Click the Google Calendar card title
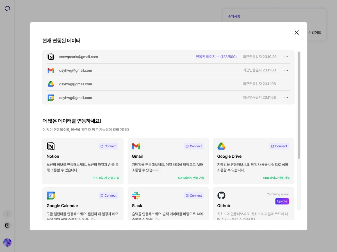The width and height of the screenshot is (337, 252). point(62,206)
